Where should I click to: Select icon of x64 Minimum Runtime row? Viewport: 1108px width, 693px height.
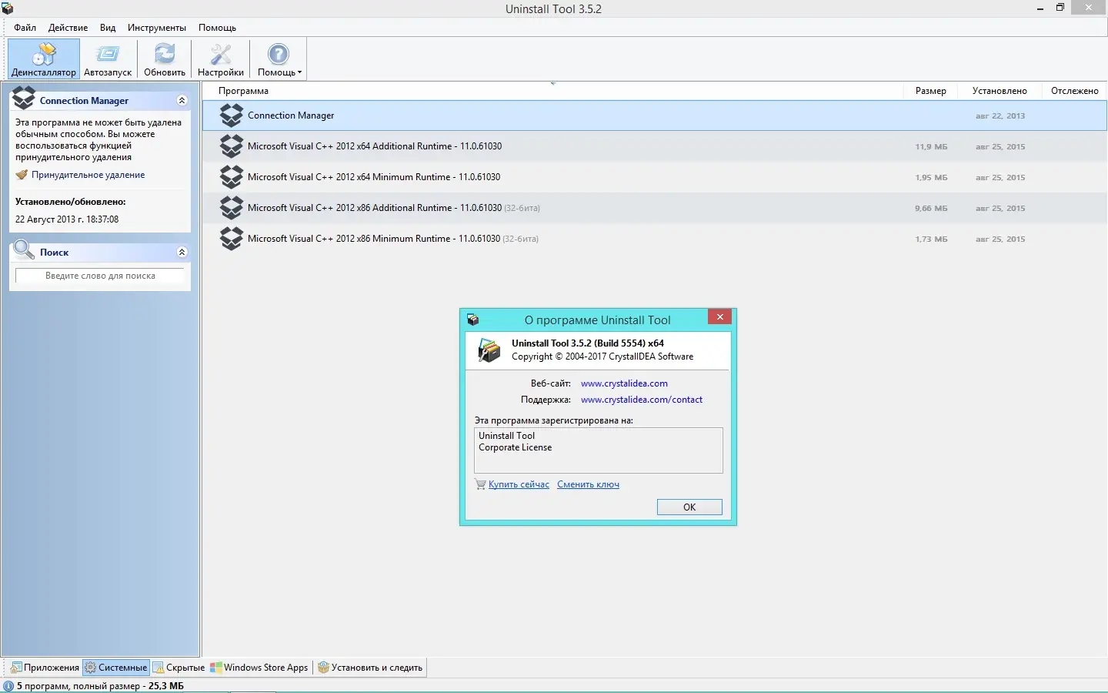tap(232, 177)
